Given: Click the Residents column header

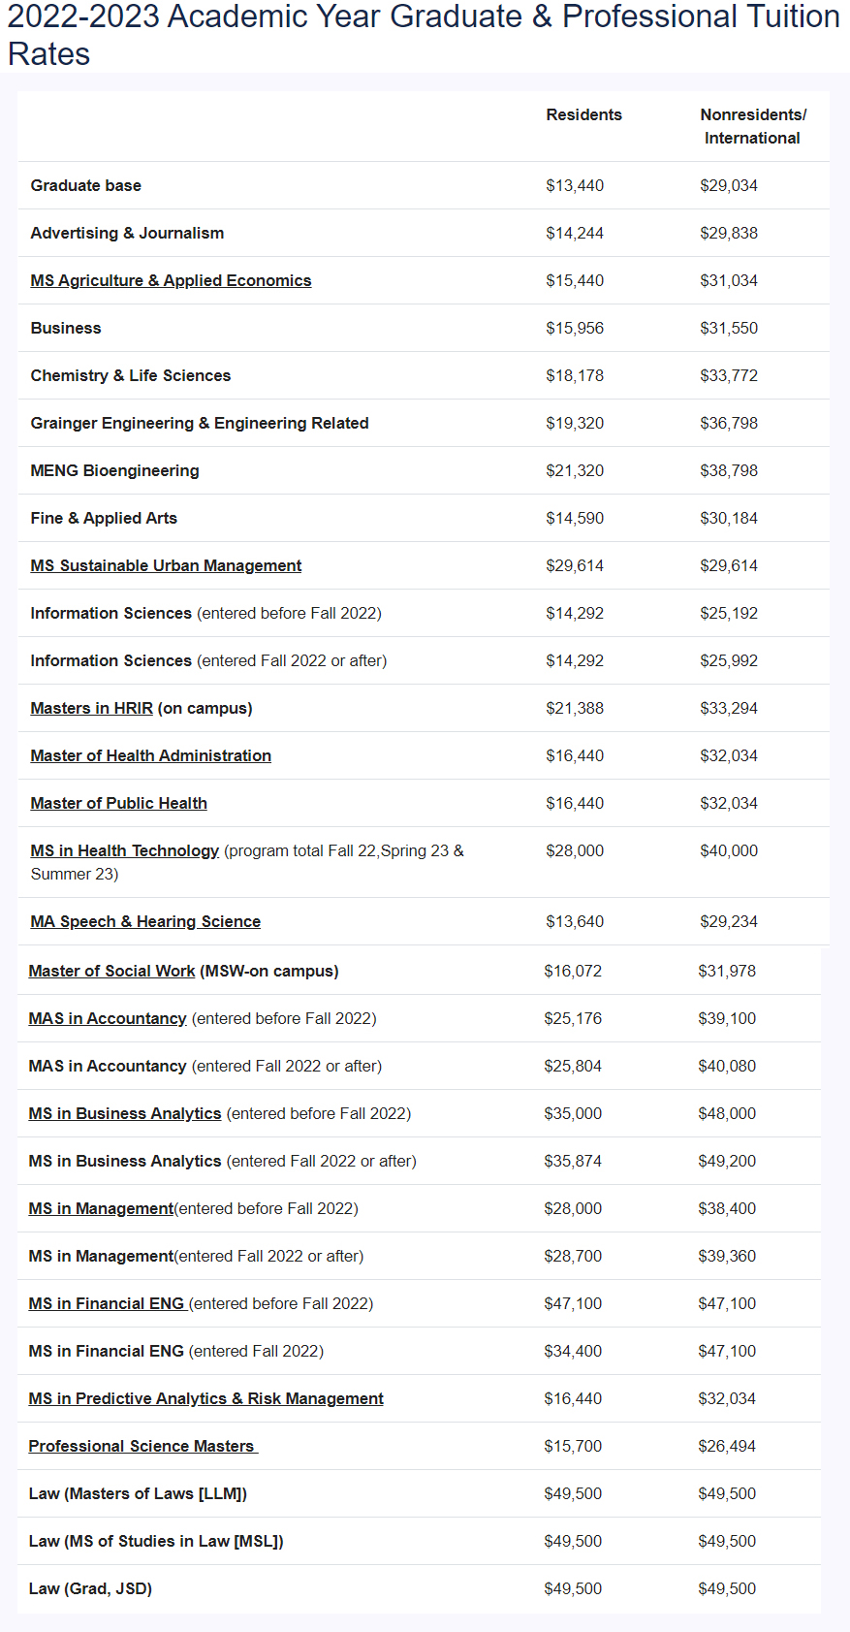Looking at the screenshot, I should point(583,114).
